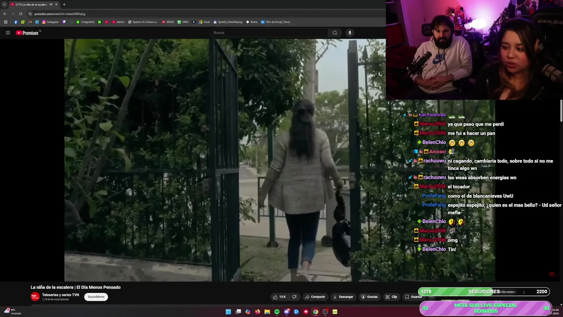Open a new browser tab
This screenshot has width=563, height=317.
pos(64,4)
